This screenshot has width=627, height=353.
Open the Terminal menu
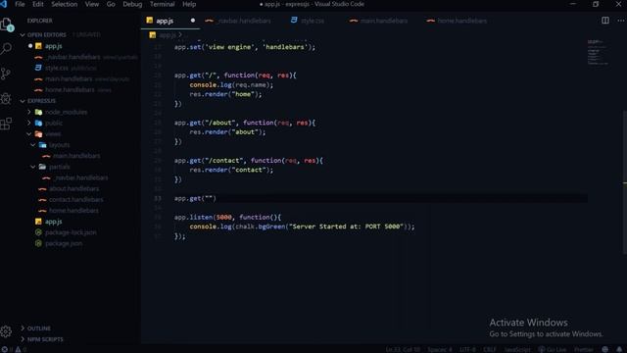162,4
